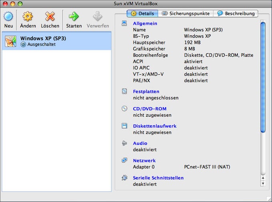Open the Netzwerk settings link
The width and height of the screenshot is (272, 202).
pyautogui.click(x=144, y=160)
